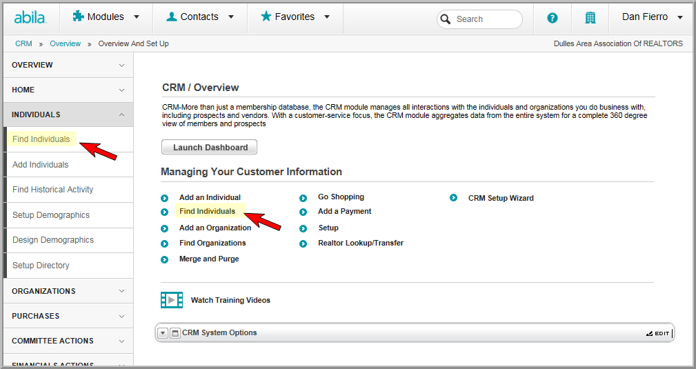696x369 pixels.
Task: Click the Contacts person icon
Action: (171, 17)
